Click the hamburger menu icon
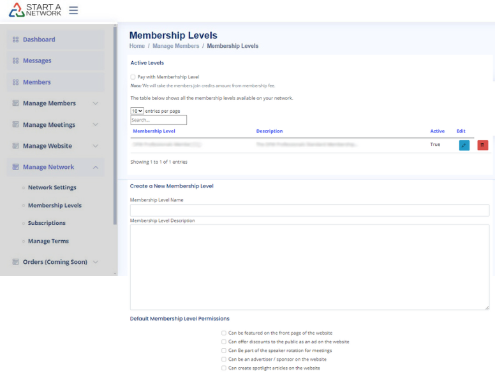The width and height of the screenshot is (495, 378). pos(73,10)
